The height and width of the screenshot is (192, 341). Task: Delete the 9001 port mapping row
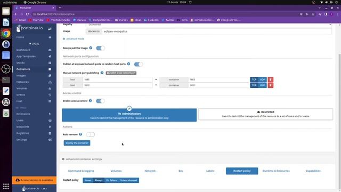click(270, 85)
